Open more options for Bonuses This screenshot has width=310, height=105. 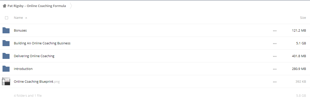click(275, 31)
